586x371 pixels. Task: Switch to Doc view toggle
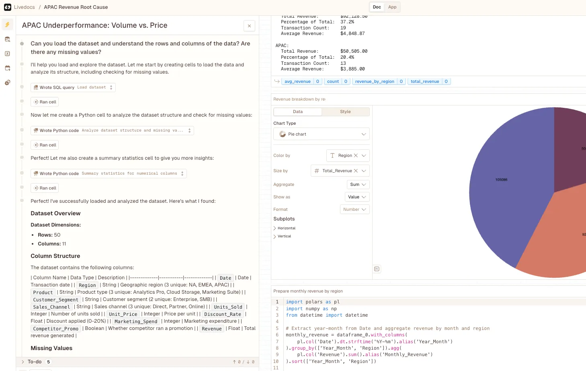[377, 7]
